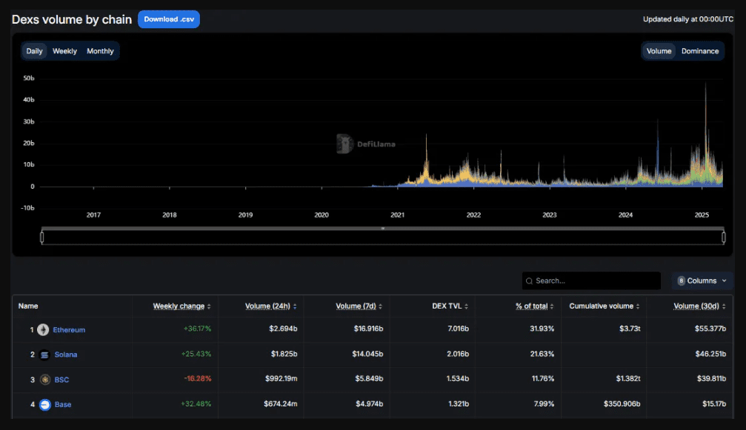Click Ethereum 7d volume $16.916b
Image resolution: width=746 pixels, height=430 pixels.
(x=368, y=329)
